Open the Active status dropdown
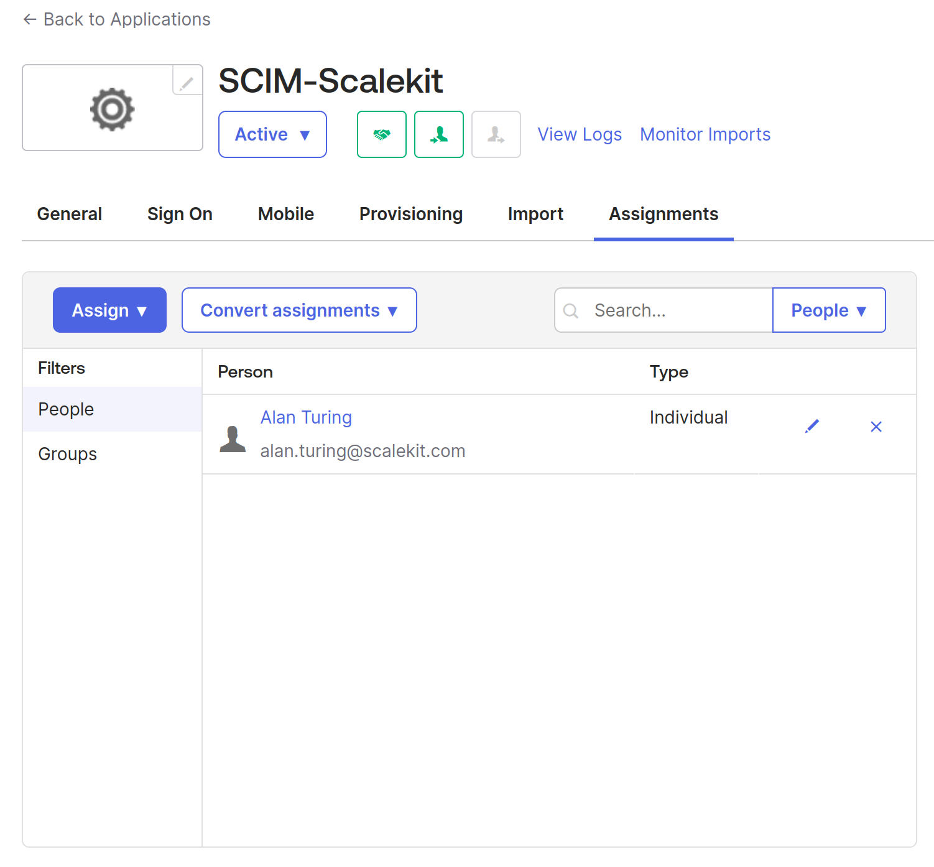Screen dimensions: 934x867 tap(272, 134)
